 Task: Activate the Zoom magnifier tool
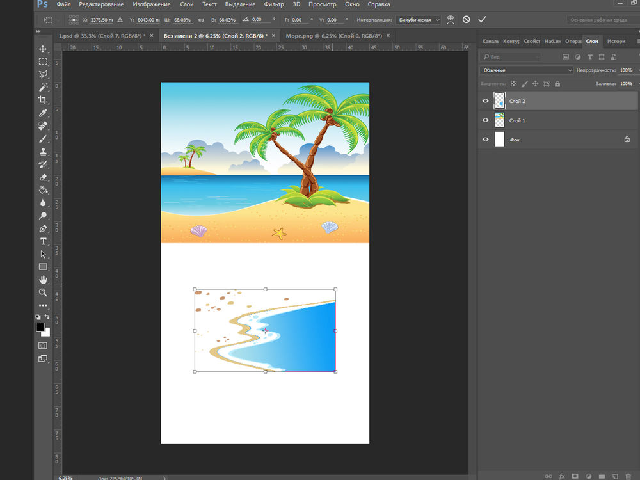43,292
